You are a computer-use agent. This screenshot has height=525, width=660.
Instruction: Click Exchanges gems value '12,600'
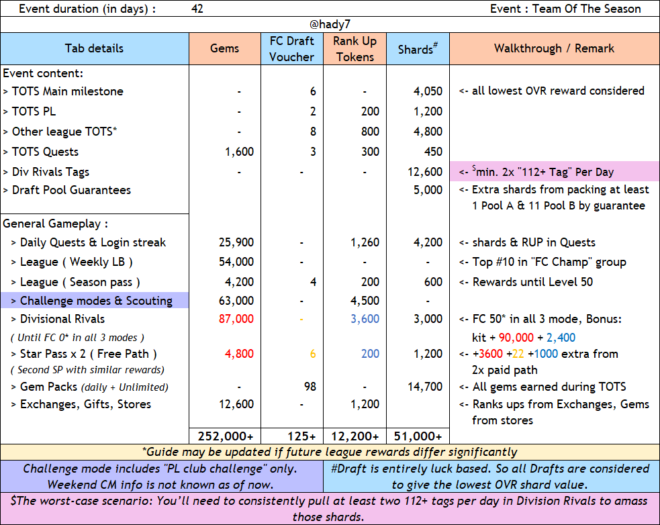point(236,404)
